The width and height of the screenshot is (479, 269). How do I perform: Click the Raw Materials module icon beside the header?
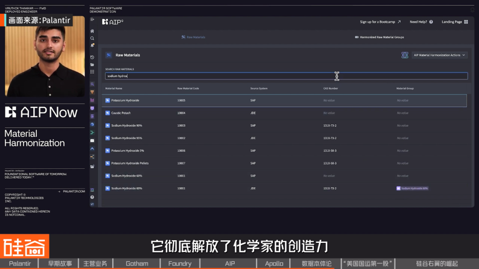tap(108, 55)
